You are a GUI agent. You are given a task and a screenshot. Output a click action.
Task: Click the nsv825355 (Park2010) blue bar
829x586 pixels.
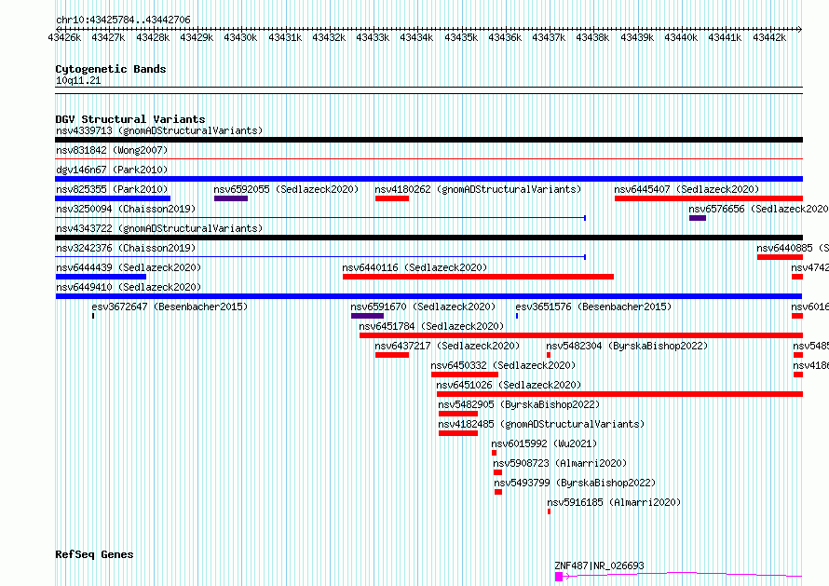pyautogui.click(x=113, y=198)
